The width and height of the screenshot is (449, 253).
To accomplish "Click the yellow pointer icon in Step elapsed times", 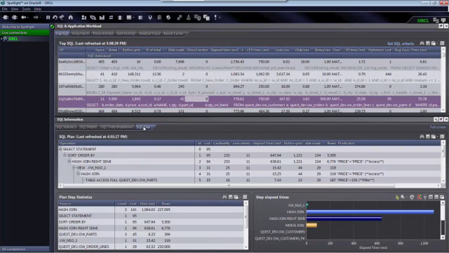I will coord(397,197).
